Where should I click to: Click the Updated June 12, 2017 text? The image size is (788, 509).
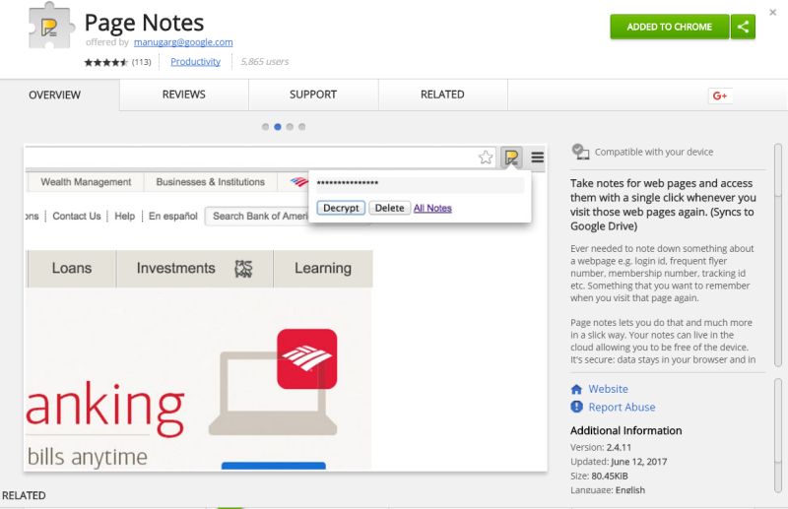[x=619, y=462]
